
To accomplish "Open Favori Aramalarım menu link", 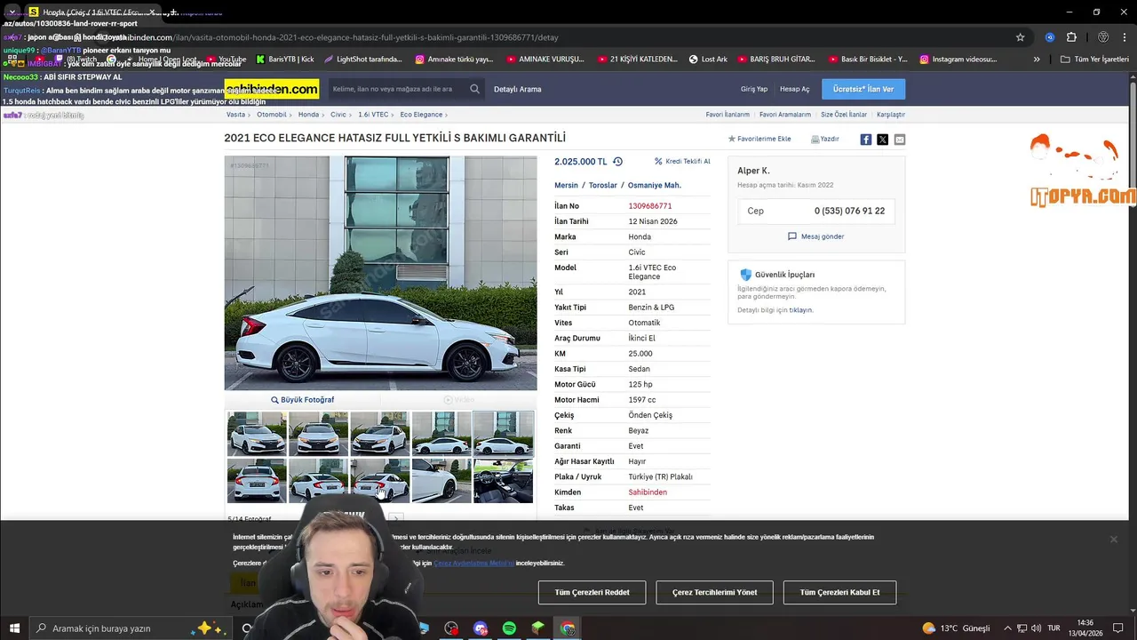I will click(785, 115).
